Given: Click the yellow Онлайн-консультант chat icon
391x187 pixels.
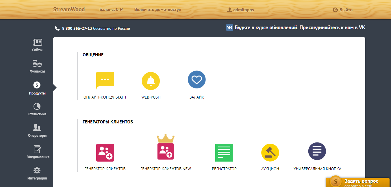Looking at the screenshot, I should coord(105,80).
